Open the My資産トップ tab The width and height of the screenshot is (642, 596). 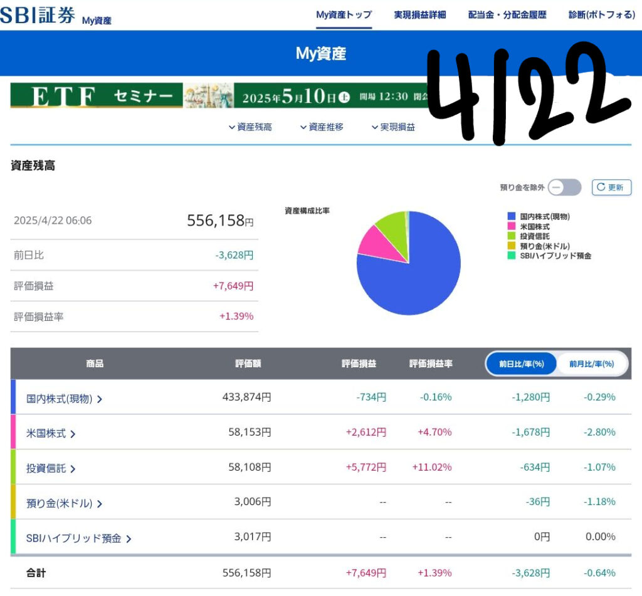tap(344, 15)
